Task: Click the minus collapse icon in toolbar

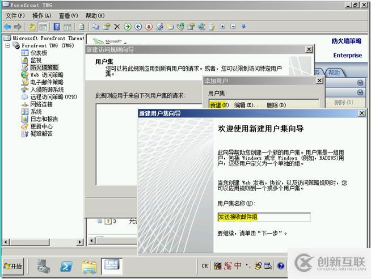Action: coord(233,26)
